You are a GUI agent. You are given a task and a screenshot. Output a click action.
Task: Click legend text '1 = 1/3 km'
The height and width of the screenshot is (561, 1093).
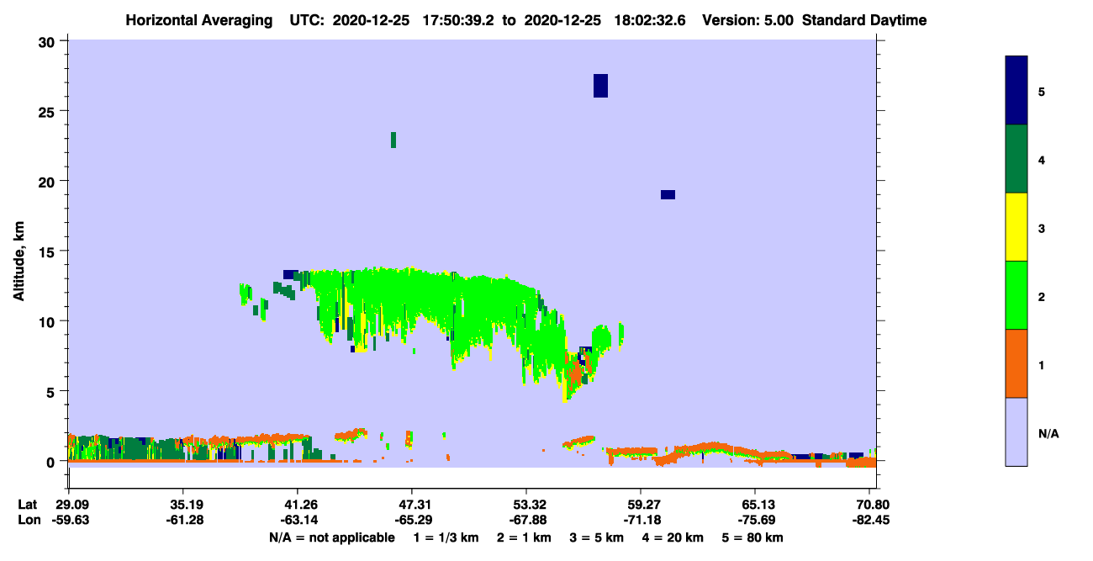click(446, 537)
